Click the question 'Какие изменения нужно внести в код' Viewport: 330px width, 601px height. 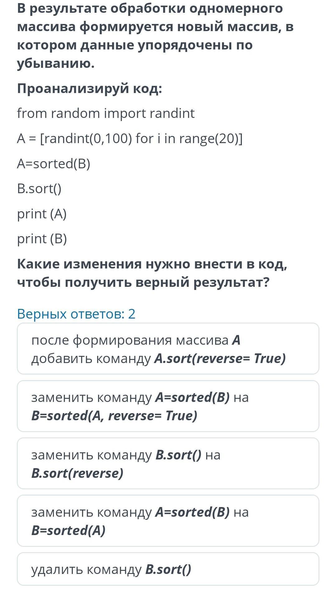(152, 273)
